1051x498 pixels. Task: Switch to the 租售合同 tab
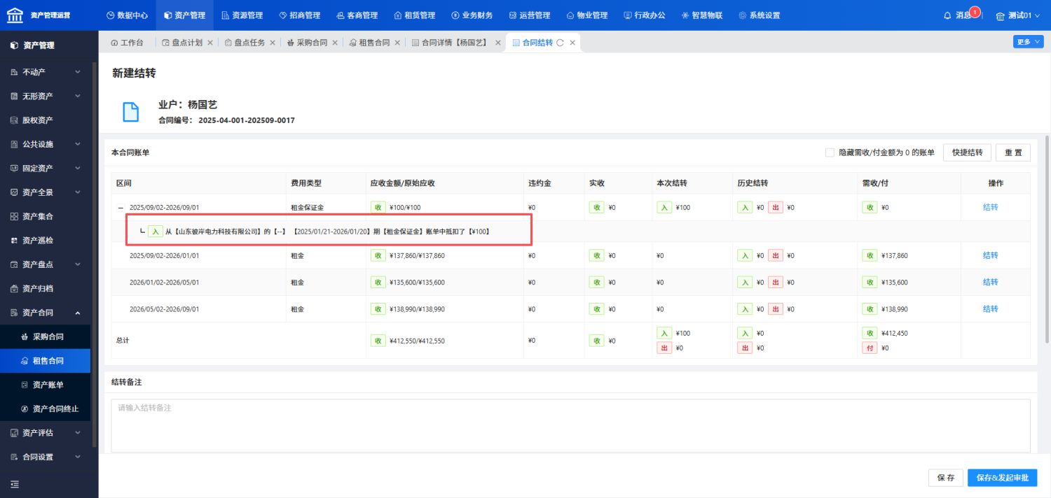tap(369, 43)
